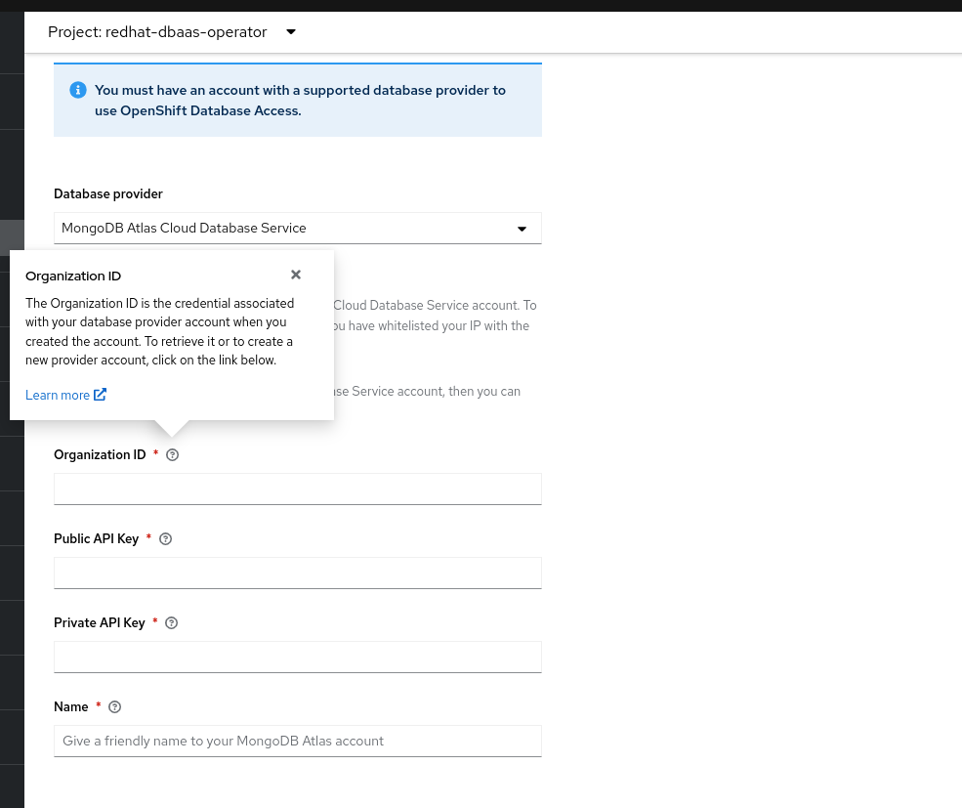Screen dimensions: 962x808
Task: Click the Name field label
Action: [x=71, y=706]
